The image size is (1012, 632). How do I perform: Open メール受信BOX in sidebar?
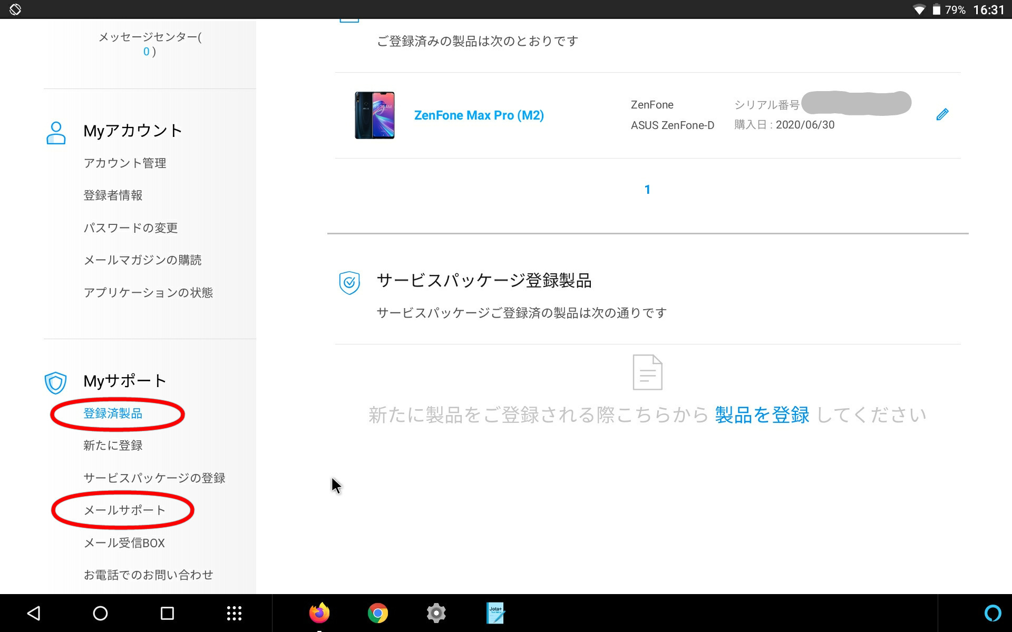click(x=124, y=543)
